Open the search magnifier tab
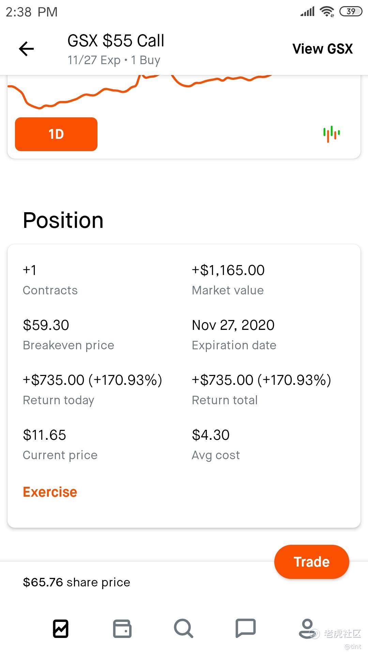Viewport: 368px width, 655px height. click(184, 628)
